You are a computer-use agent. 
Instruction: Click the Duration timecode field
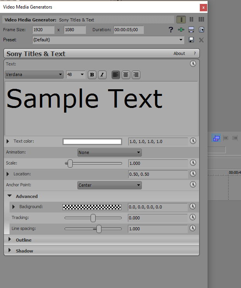[x=129, y=30]
